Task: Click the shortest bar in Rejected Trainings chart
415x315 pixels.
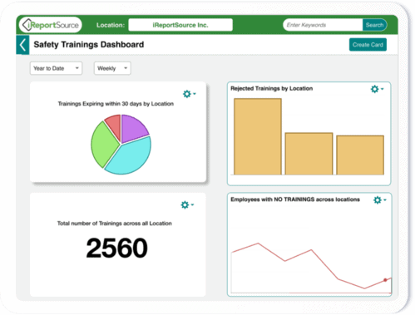Action: coord(360,155)
